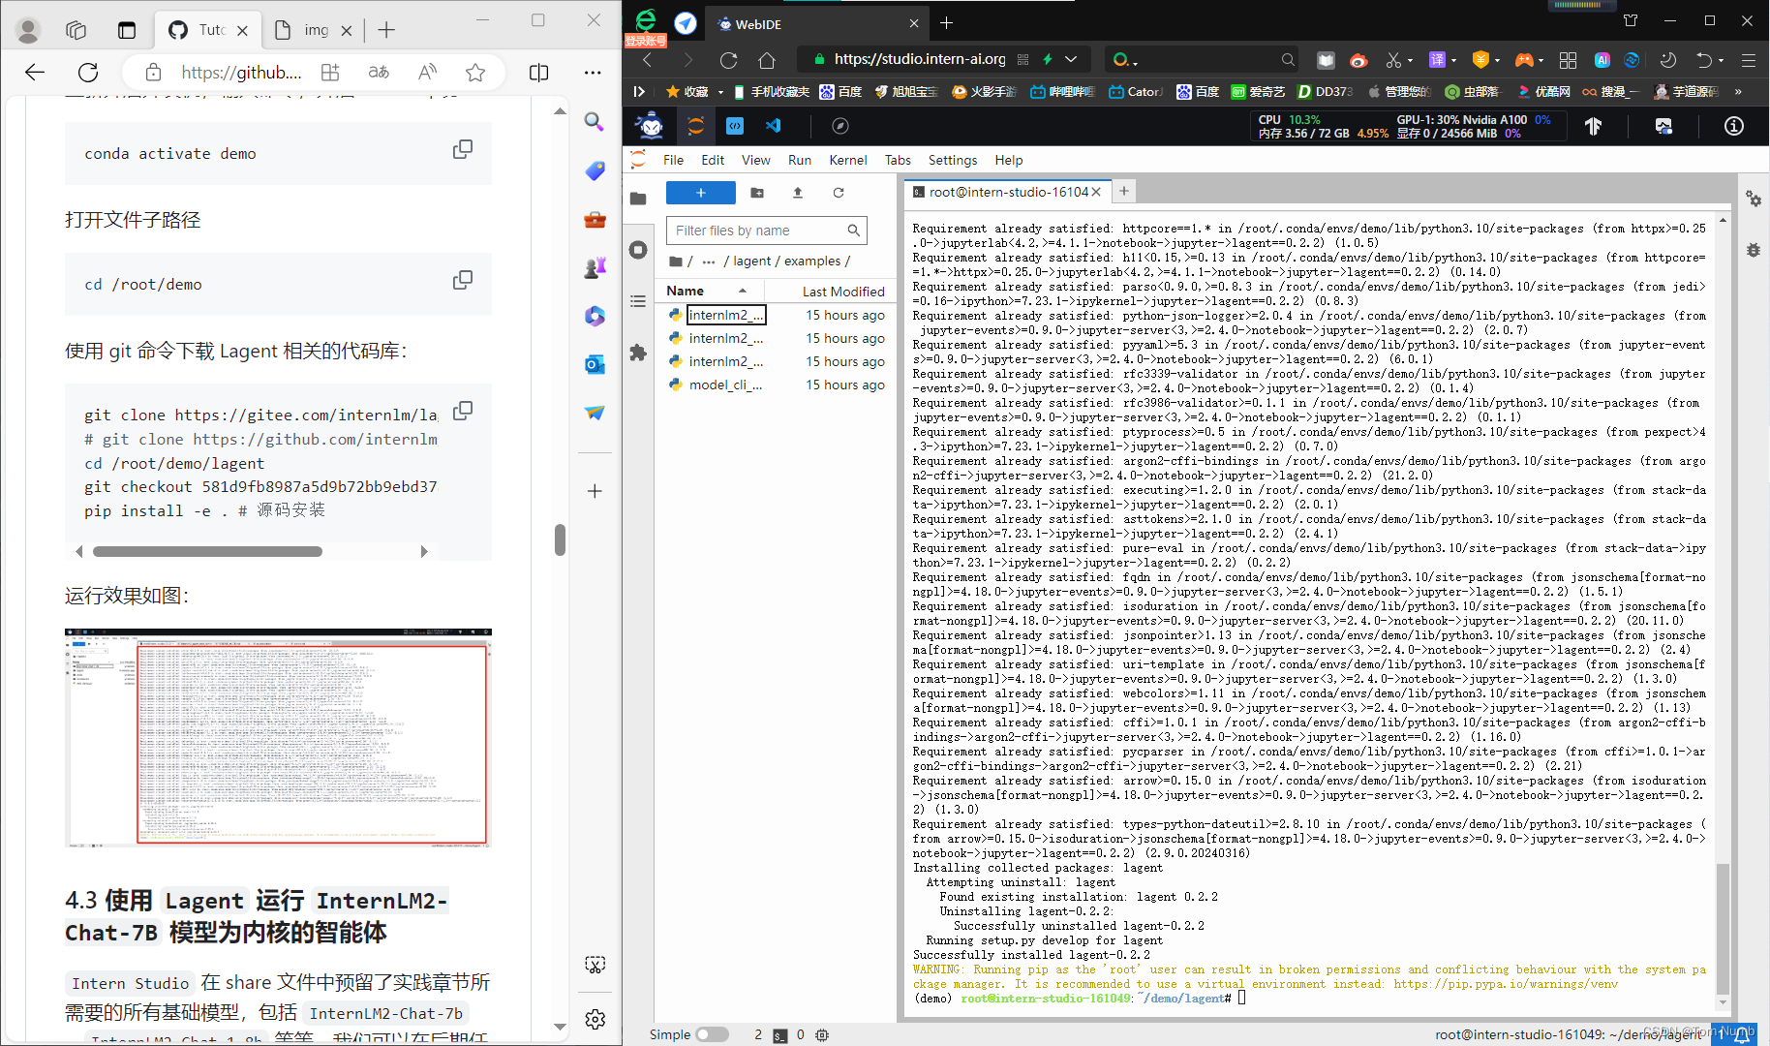
Task: Open the 哔哩哔哩 bookmark
Action: tap(1062, 92)
